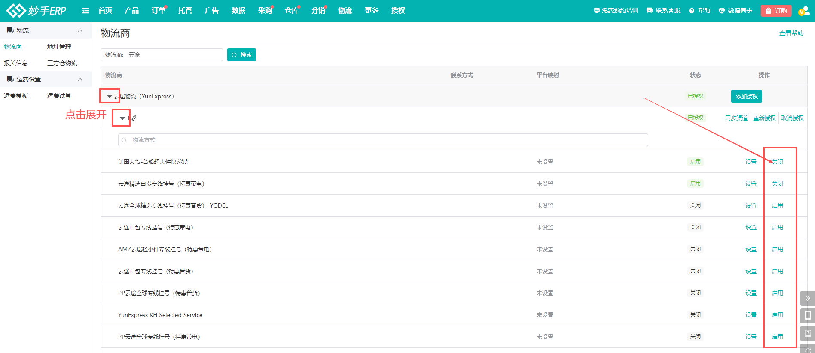
Task: Focus the 物流商 search input field
Action: click(162, 55)
